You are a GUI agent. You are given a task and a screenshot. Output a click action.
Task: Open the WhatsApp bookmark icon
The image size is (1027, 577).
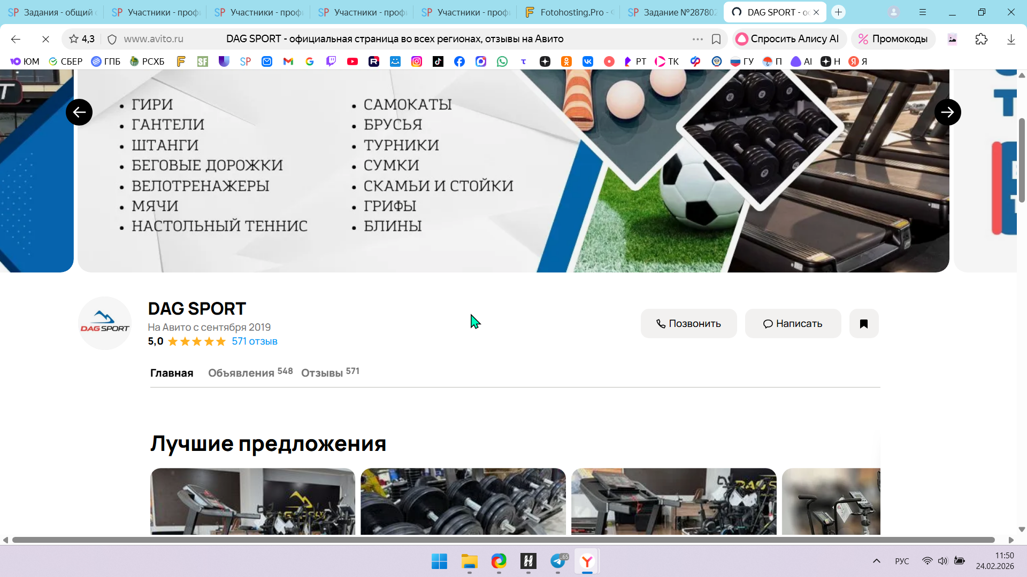pyautogui.click(x=502, y=61)
